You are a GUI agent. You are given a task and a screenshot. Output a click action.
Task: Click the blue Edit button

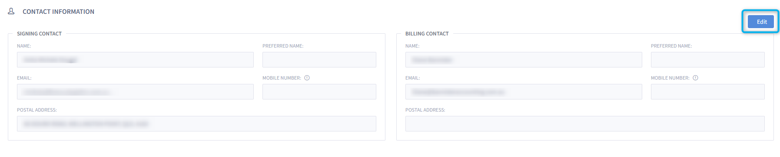click(x=760, y=22)
